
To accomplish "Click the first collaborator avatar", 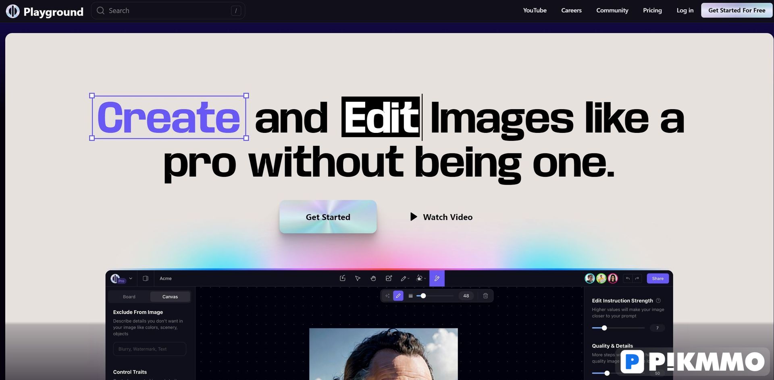I will click(x=590, y=278).
